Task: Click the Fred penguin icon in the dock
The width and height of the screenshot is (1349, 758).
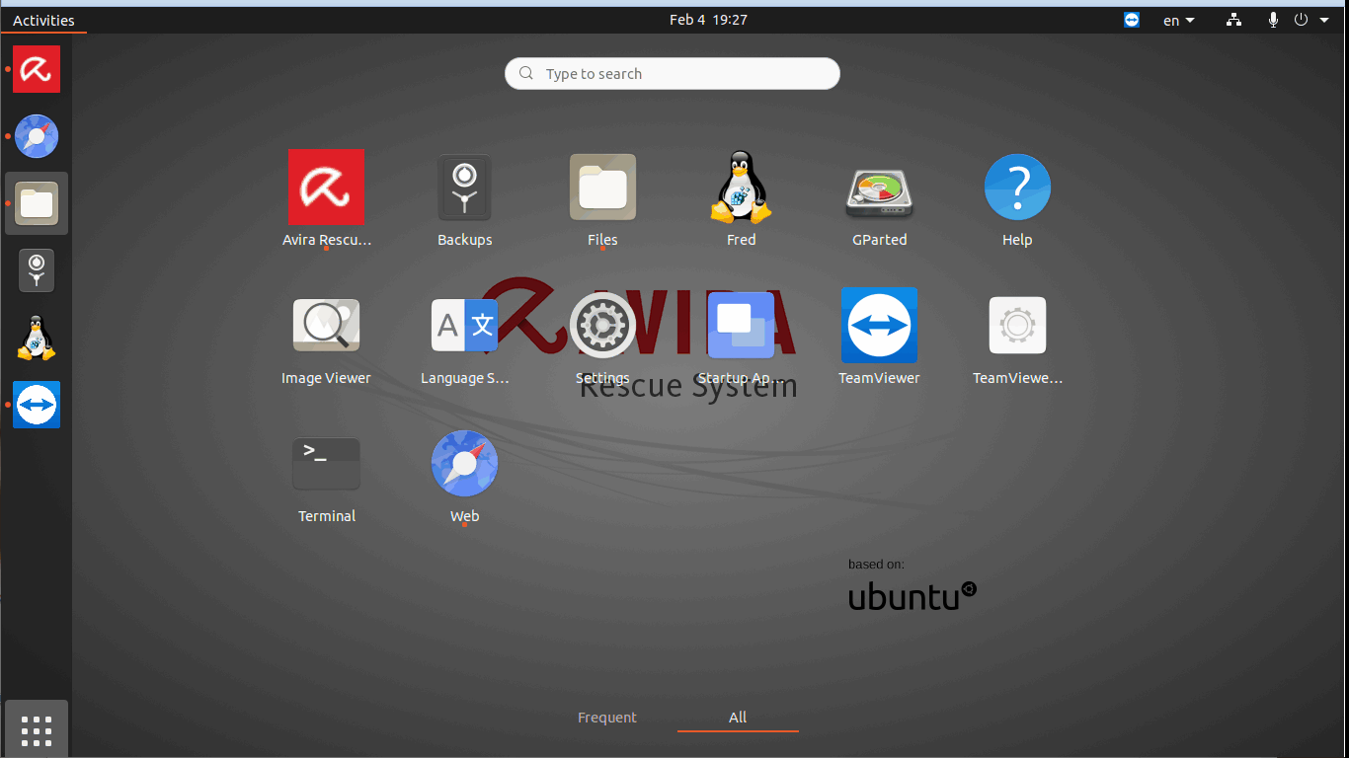Action: coord(37,338)
